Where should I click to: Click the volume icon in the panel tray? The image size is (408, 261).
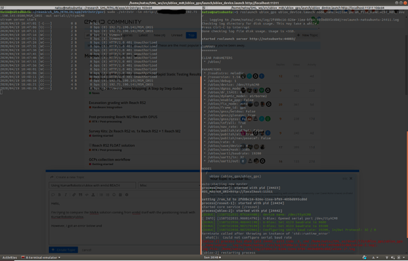tap(393, 258)
